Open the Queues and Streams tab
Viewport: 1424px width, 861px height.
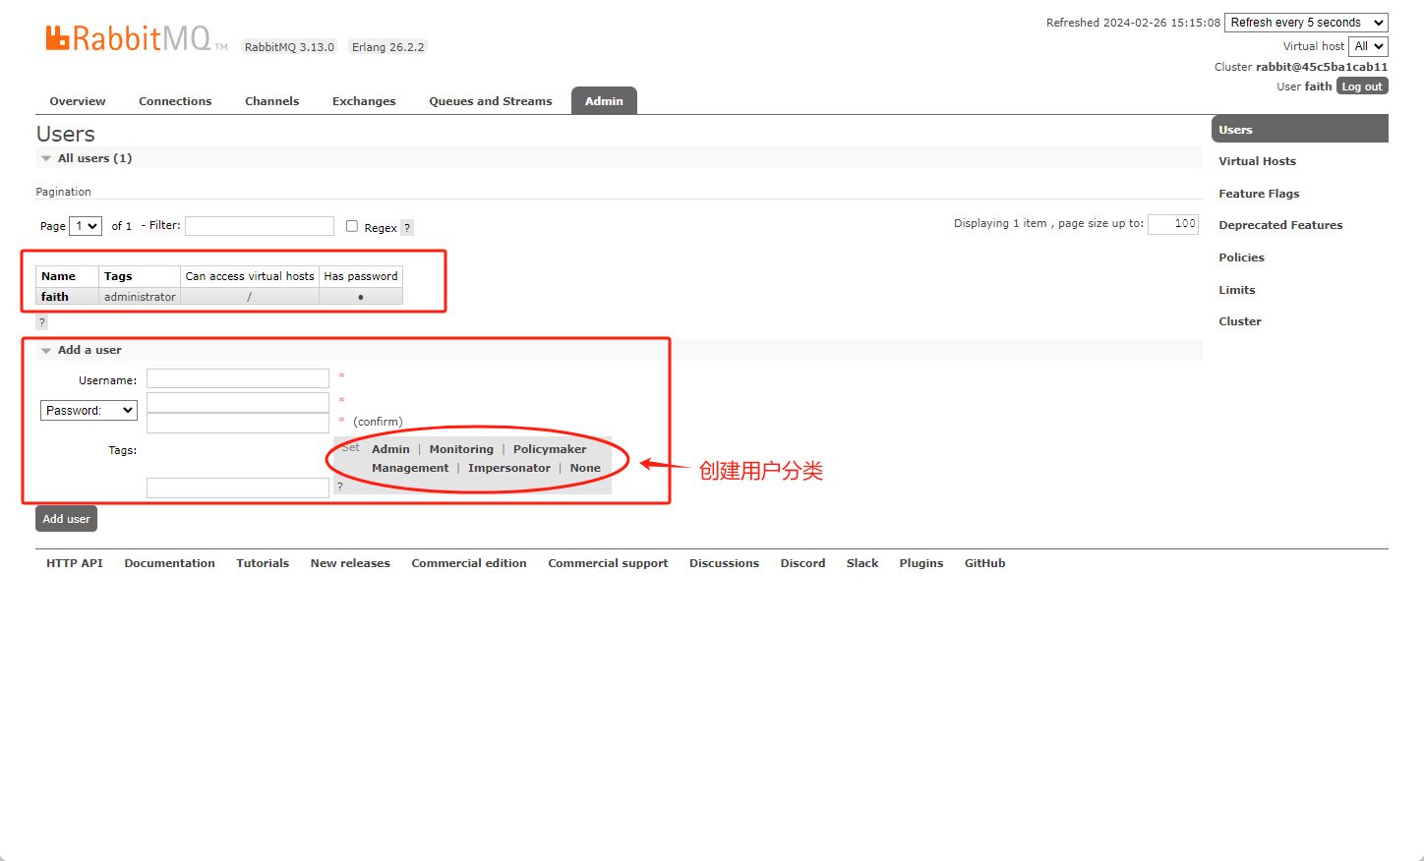(490, 101)
